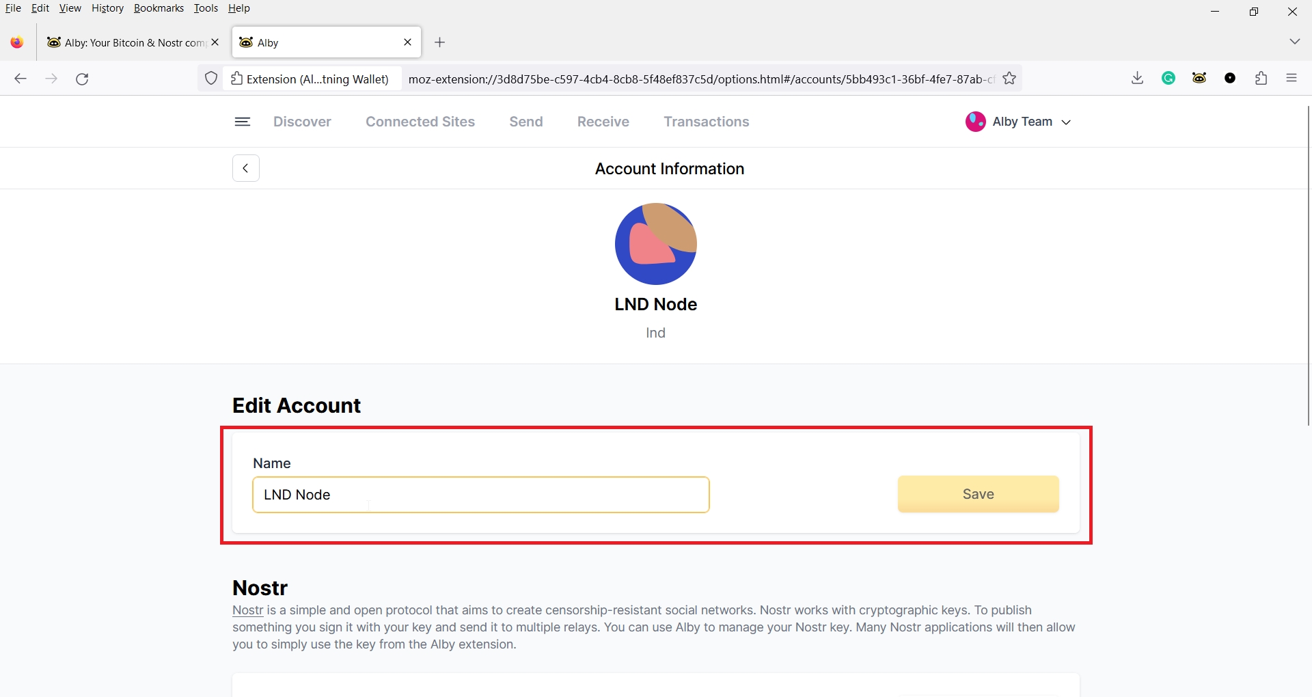Click the Save button
This screenshot has height=697, width=1312.
978,494
